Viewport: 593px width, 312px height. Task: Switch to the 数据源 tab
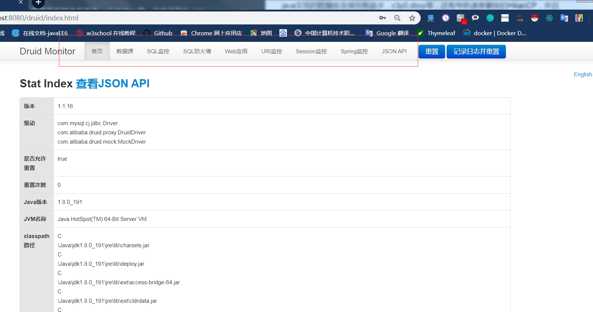tap(125, 51)
